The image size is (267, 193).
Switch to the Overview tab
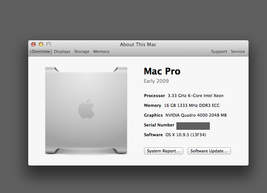click(41, 52)
